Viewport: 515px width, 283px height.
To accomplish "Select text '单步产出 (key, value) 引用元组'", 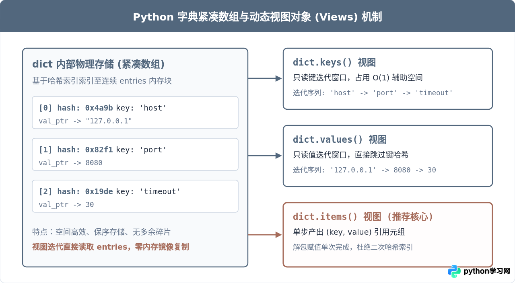I will pyautogui.click(x=349, y=232).
